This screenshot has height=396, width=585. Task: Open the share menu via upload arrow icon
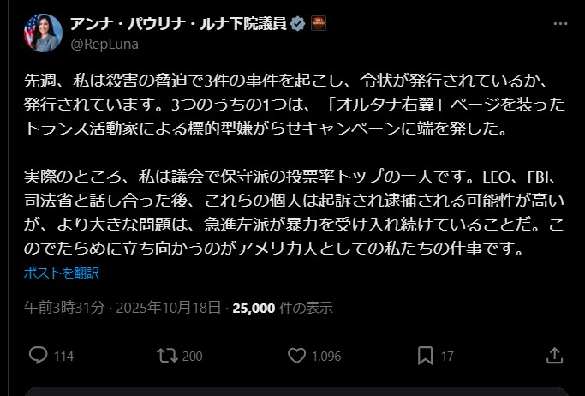tap(554, 356)
